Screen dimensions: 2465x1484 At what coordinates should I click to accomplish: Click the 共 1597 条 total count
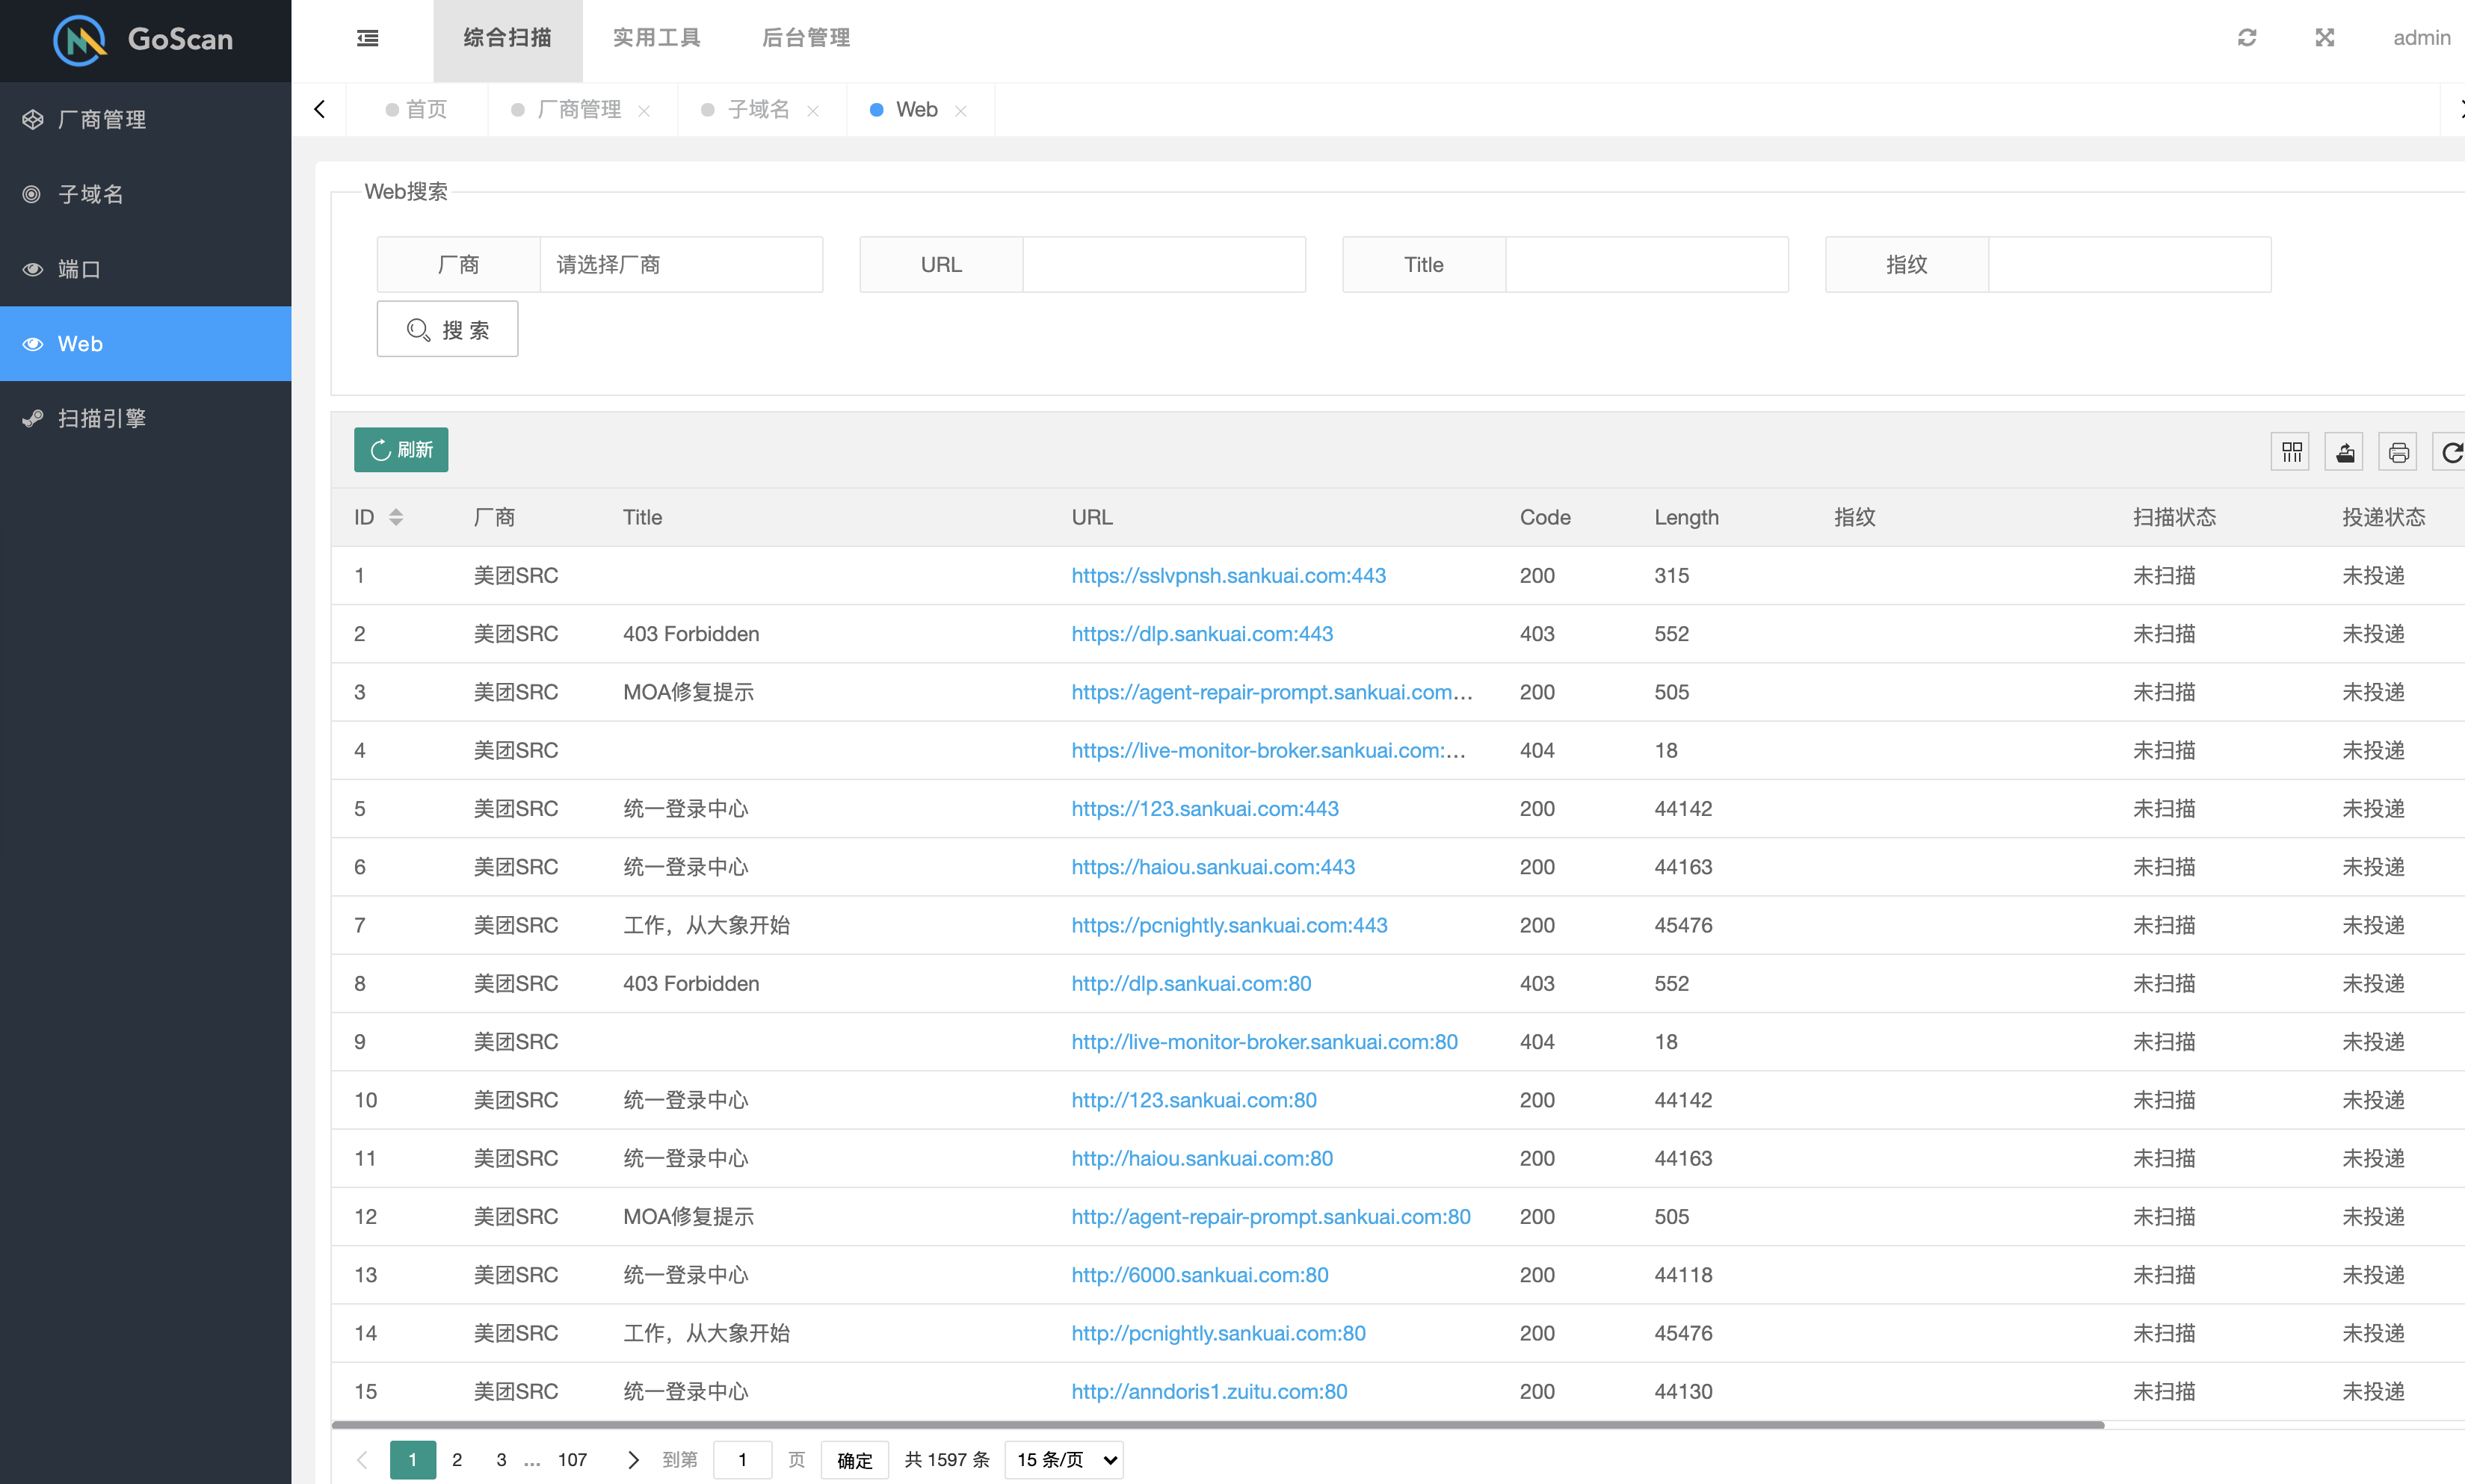(946, 1460)
